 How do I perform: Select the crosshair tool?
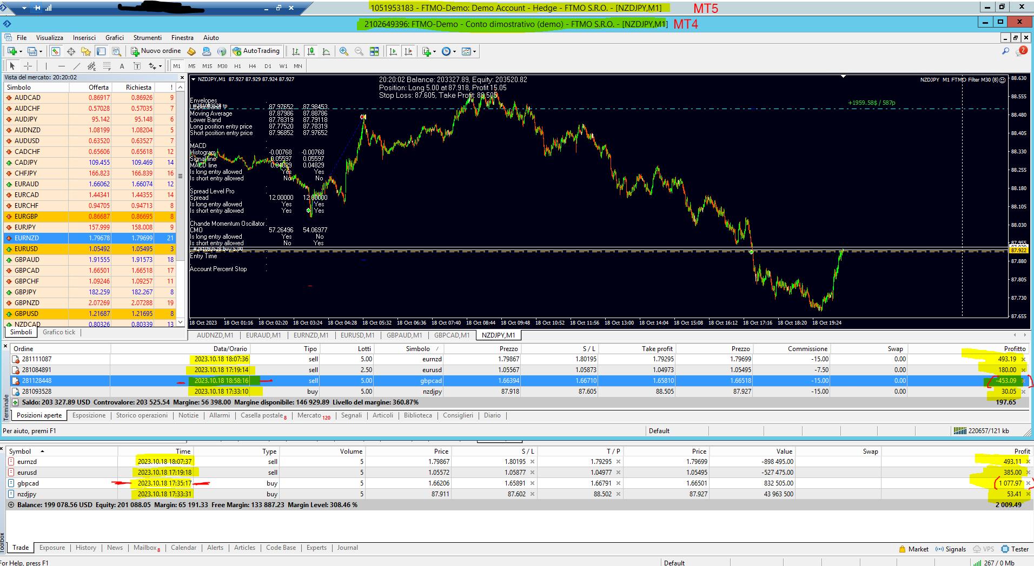[28, 66]
